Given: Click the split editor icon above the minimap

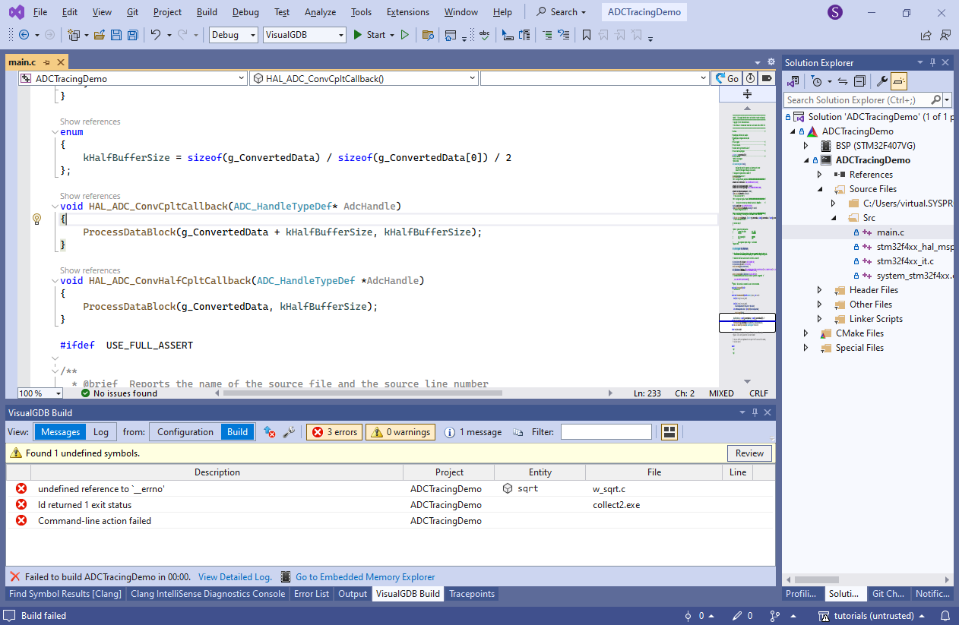Looking at the screenshot, I should click(x=747, y=93).
